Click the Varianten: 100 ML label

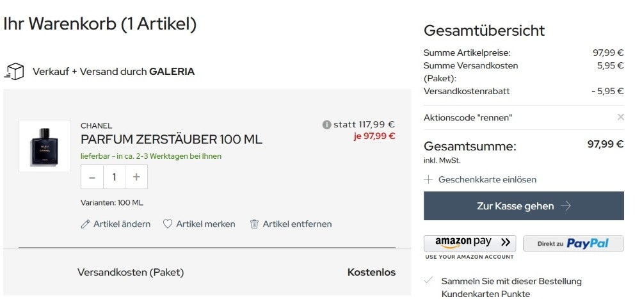112,203
